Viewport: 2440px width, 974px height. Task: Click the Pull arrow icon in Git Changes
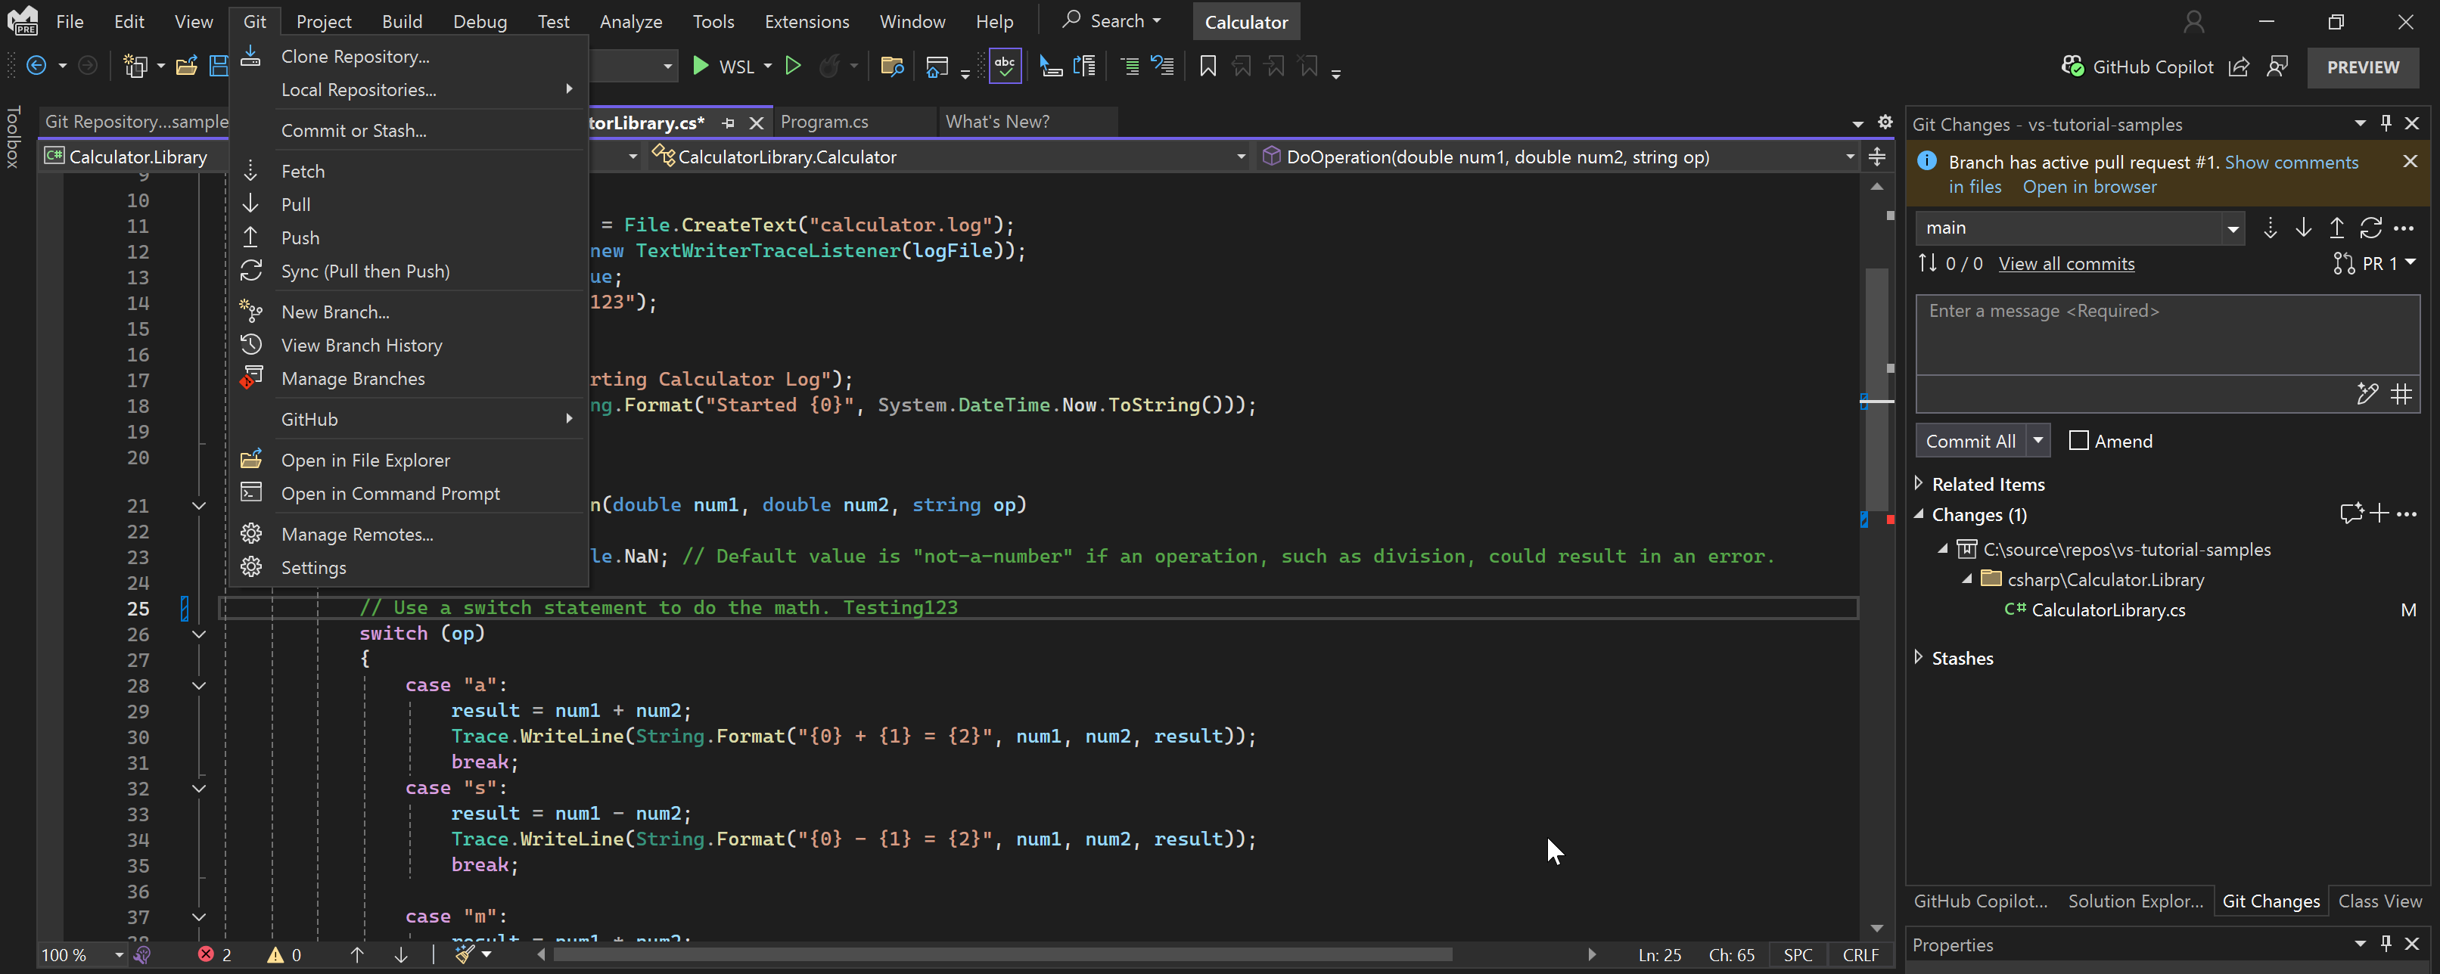tap(2304, 227)
